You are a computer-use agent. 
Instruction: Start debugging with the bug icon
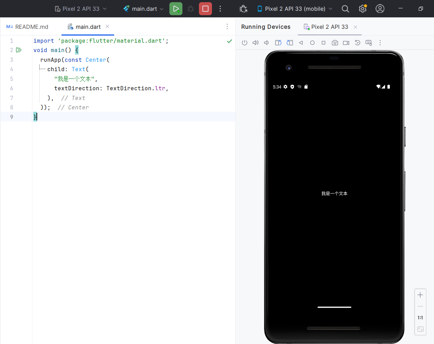pyautogui.click(x=191, y=9)
